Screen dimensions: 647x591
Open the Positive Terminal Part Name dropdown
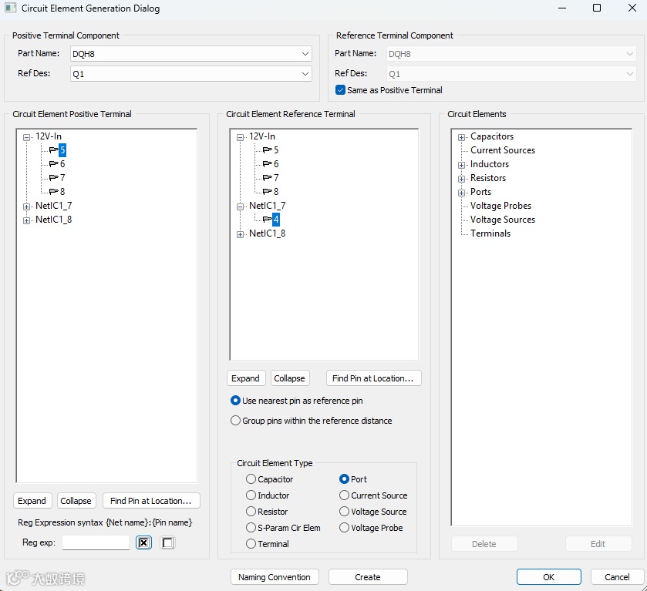pyautogui.click(x=305, y=54)
